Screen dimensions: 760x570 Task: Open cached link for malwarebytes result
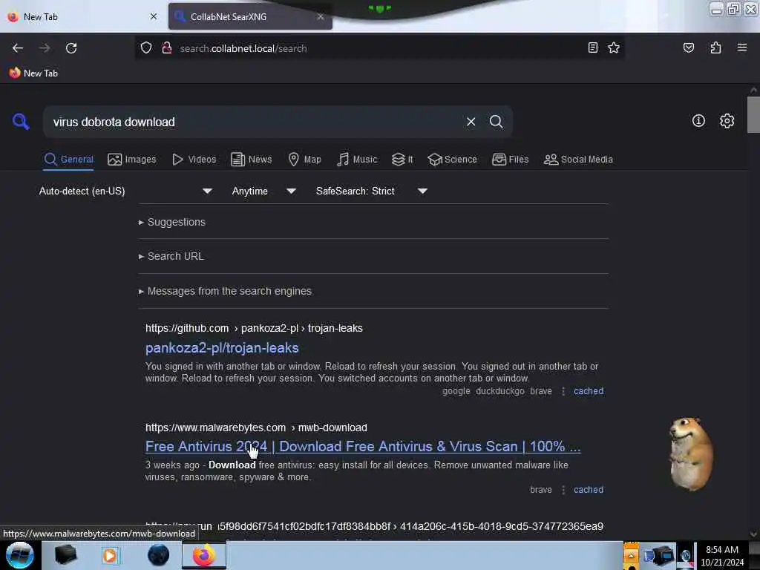pyautogui.click(x=589, y=490)
